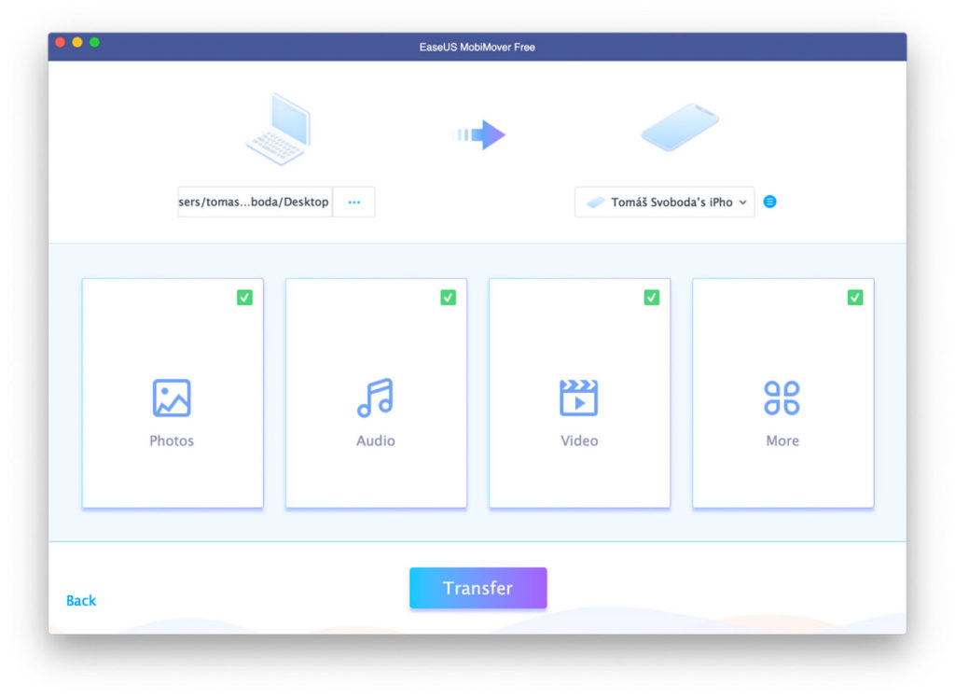Click the Desktop source path field
Image resolution: width=955 pixels, height=698 pixels.
[255, 202]
